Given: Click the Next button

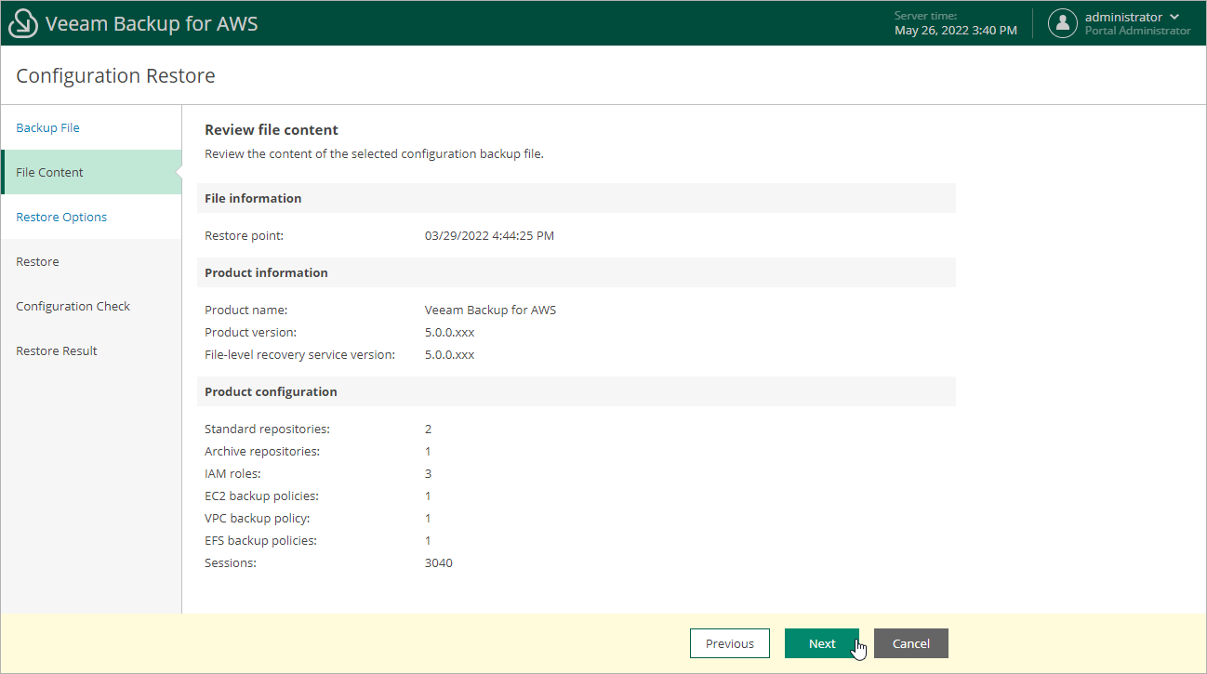Looking at the screenshot, I should [x=821, y=643].
